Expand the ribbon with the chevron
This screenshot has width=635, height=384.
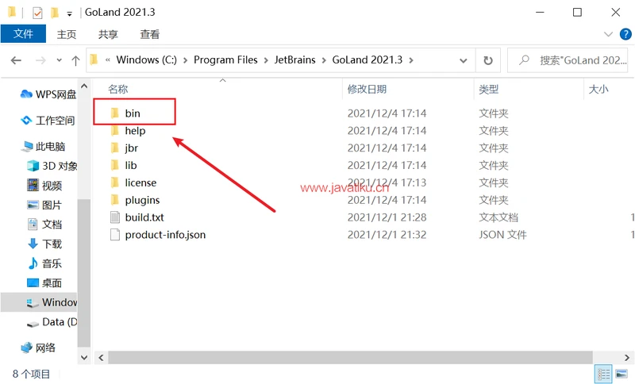608,34
